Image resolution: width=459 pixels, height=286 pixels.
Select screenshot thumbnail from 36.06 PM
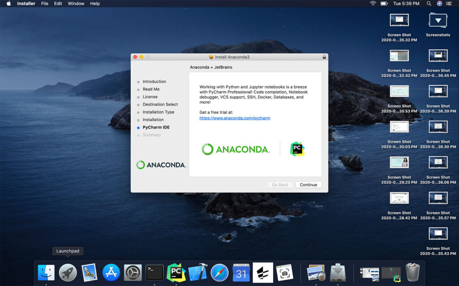tap(438, 163)
